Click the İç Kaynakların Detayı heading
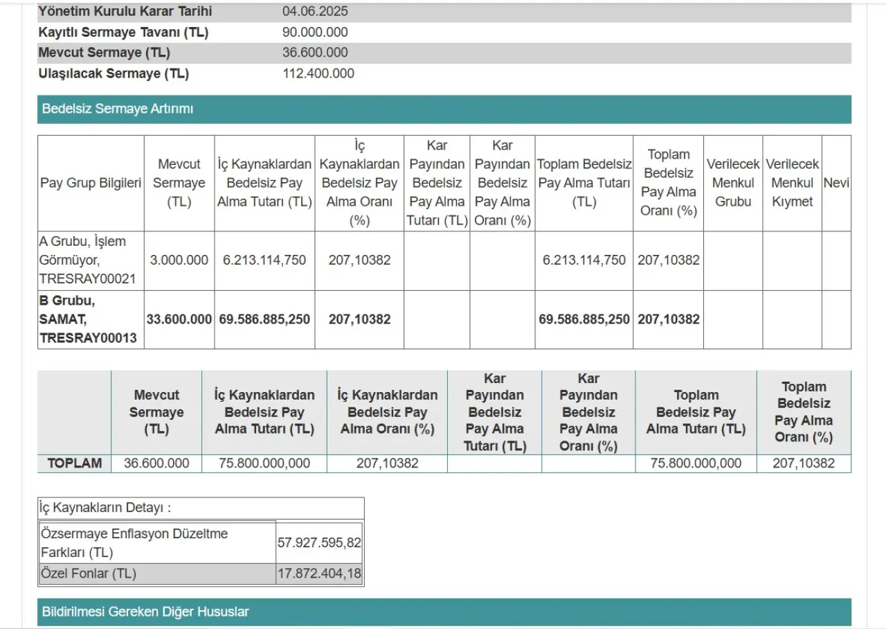The height and width of the screenshot is (629, 886). tap(105, 508)
